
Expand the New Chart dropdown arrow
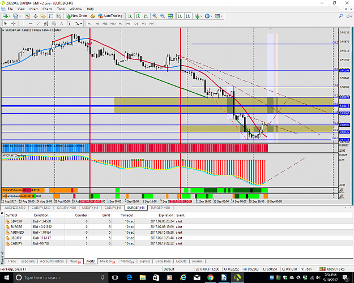[x=10, y=16]
